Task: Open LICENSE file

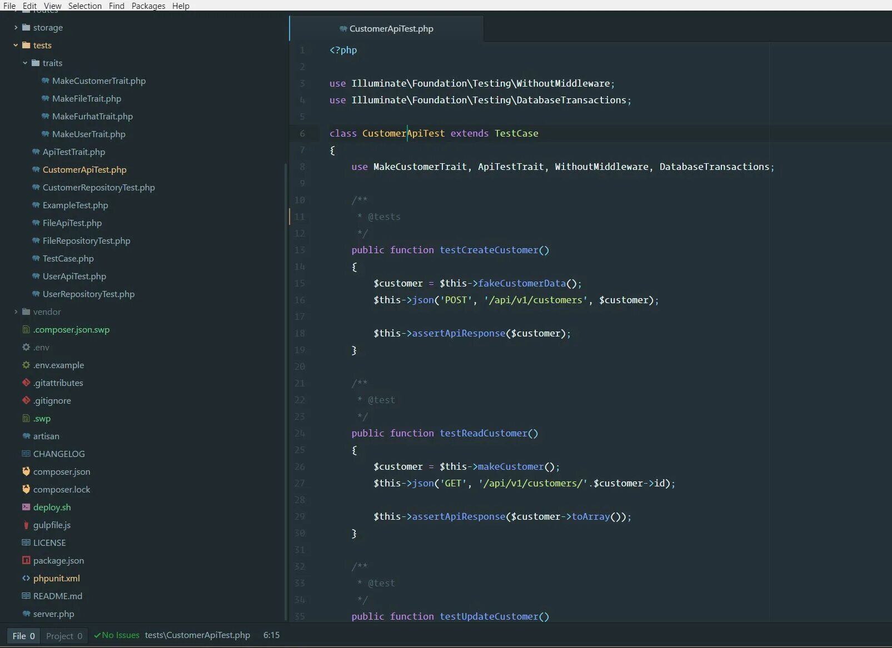Action: pos(49,542)
